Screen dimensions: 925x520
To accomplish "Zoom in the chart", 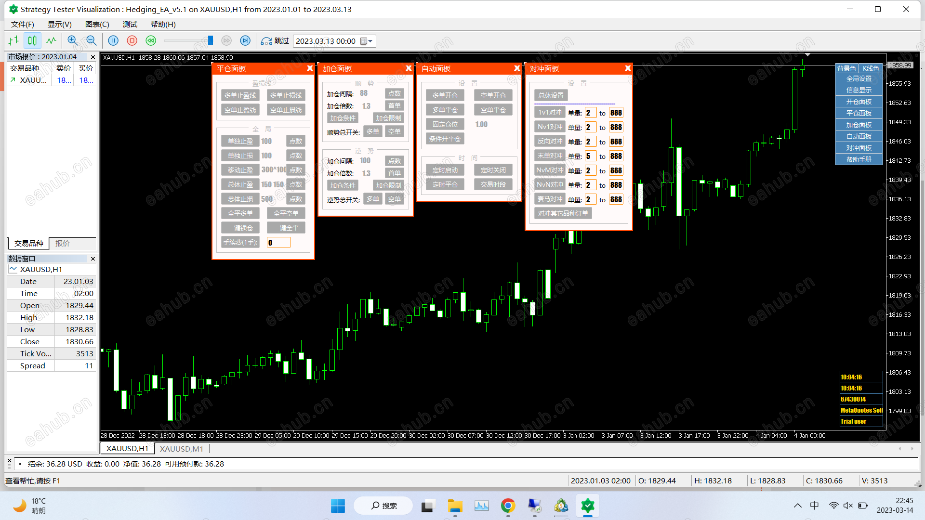I will (73, 41).
